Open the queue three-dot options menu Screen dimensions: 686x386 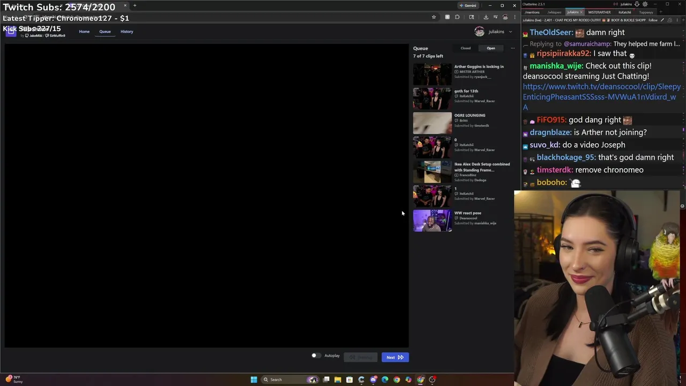[x=512, y=48]
